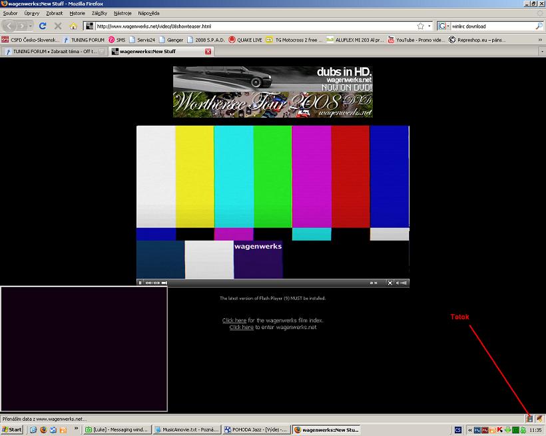Image resolution: width=546 pixels, height=436 pixels.
Task: Open the Gienger bookmark
Action: point(171,40)
